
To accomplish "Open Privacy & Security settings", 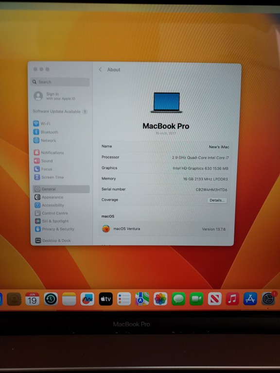I will click(x=55, y=229).
